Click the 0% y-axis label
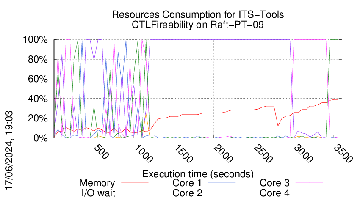360x201 pixels. pos(40,138)
